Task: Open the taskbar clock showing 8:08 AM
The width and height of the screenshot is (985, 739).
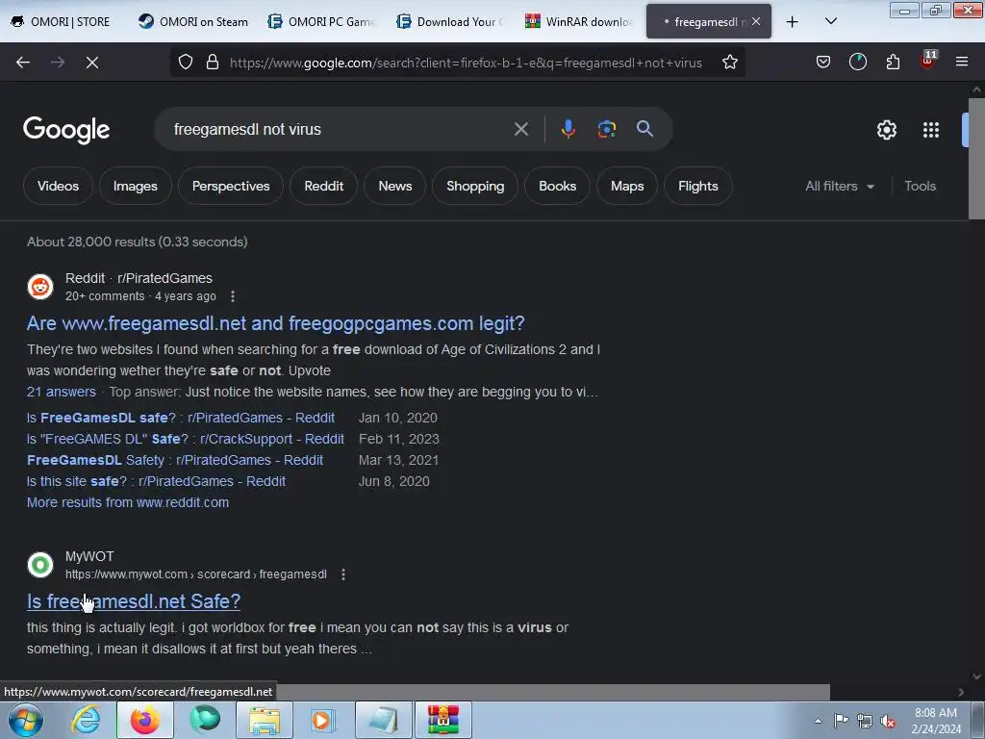Action: [936, 721]
